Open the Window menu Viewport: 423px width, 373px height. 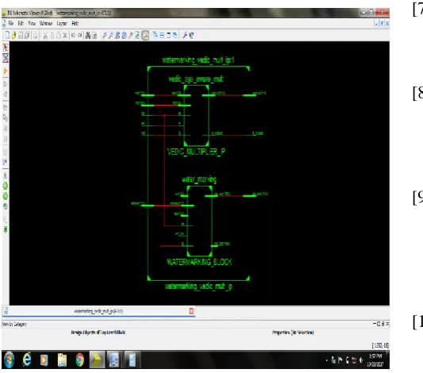[46, 24]
